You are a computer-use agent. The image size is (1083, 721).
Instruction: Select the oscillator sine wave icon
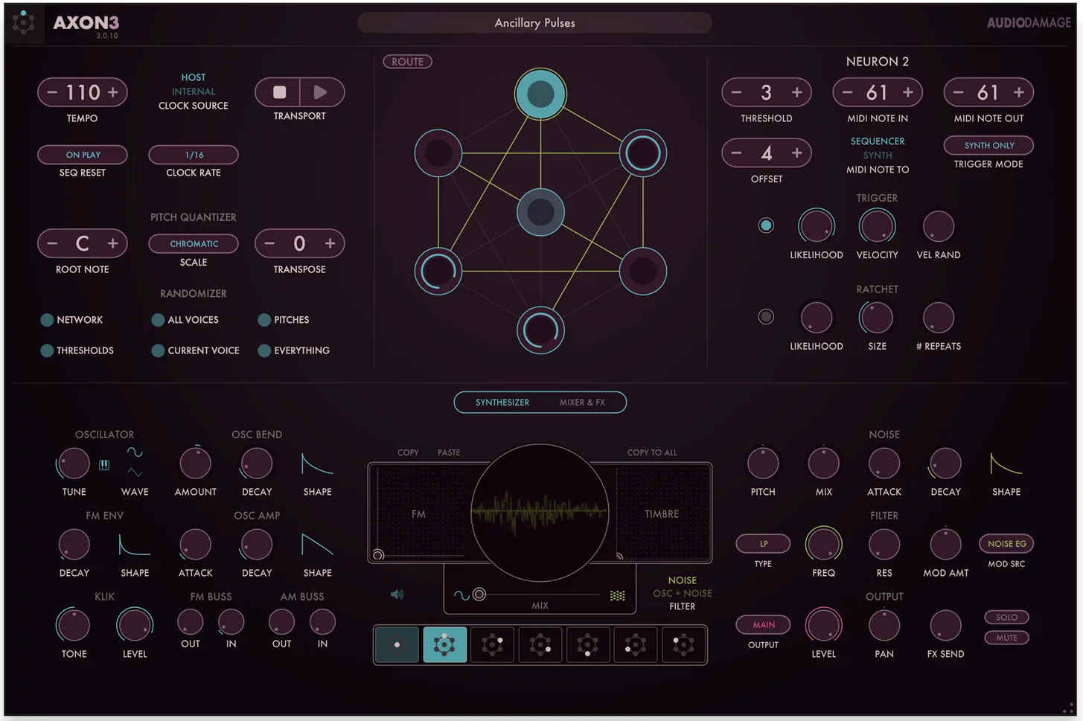(x=135, y=452)
